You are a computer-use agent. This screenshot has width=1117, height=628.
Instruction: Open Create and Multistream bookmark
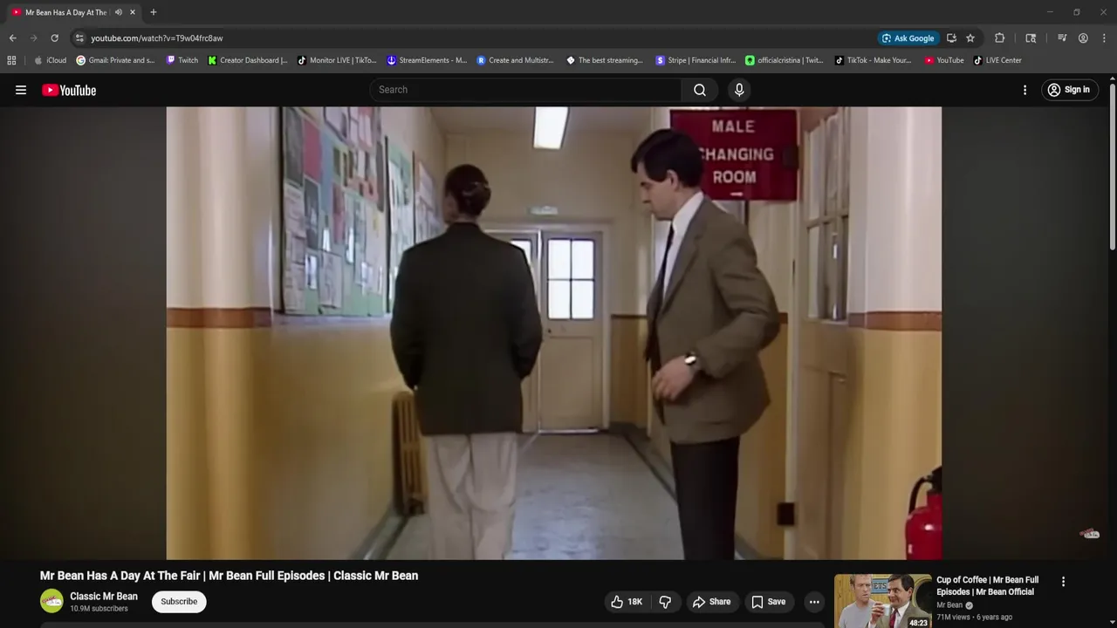(516, 60)
